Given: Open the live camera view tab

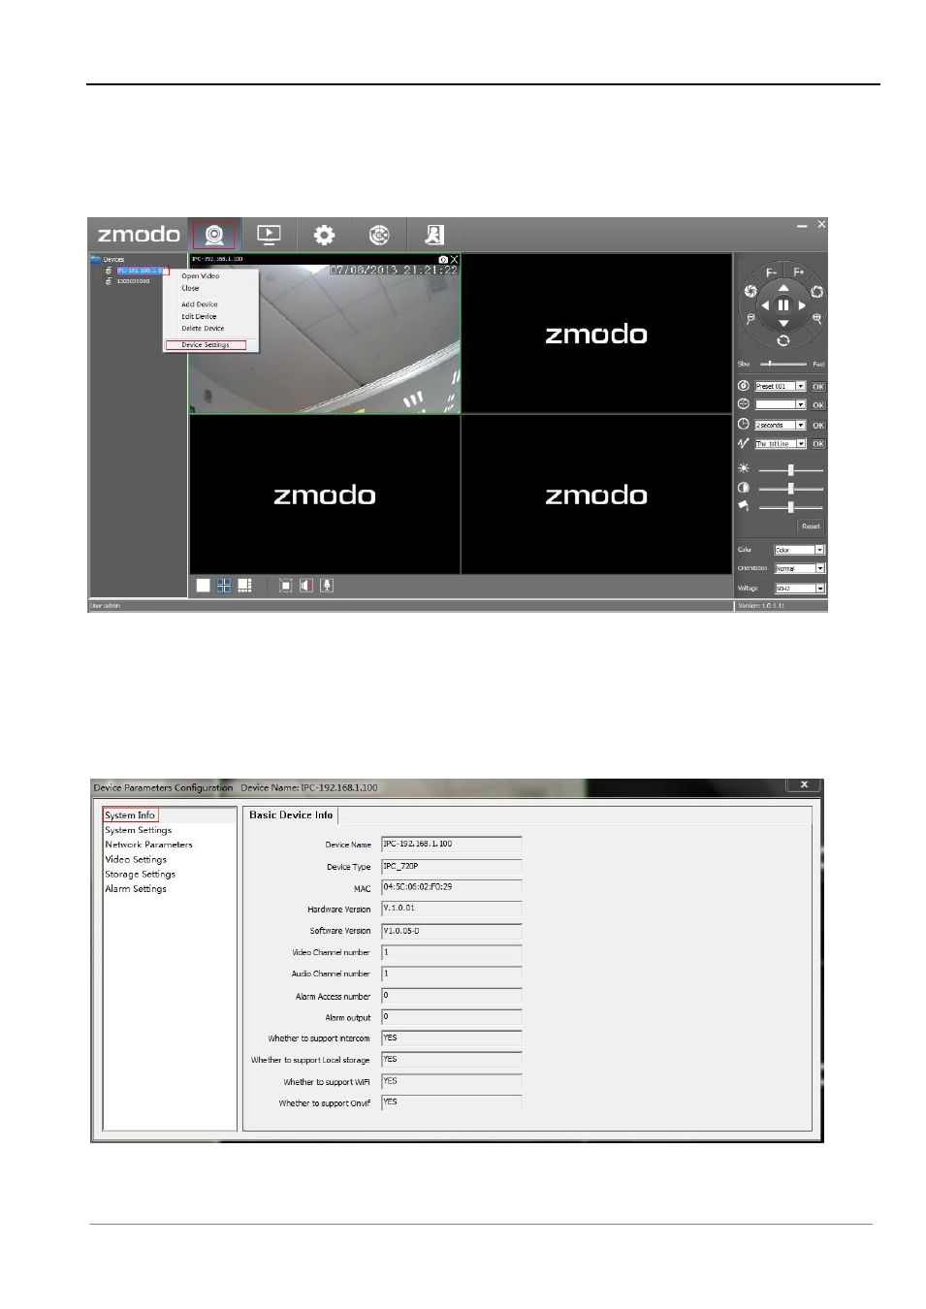Looking at the screenshot, I should coord(214,235).
